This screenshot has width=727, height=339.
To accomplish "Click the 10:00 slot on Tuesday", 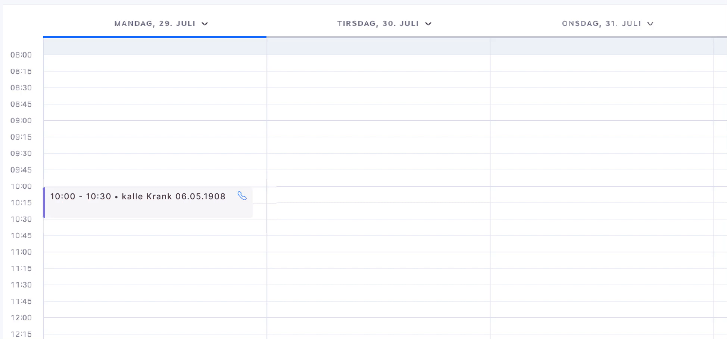I will click(x=378, y=195).
